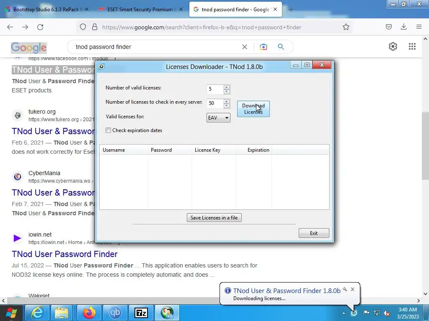Open File Explorer from the taskbar
Image resolution: width=429 pixels, height=321 pixels.
point(62,313)
